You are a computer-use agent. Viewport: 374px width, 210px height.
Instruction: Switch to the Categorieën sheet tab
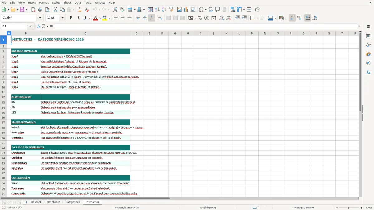(x=73, y=202)
